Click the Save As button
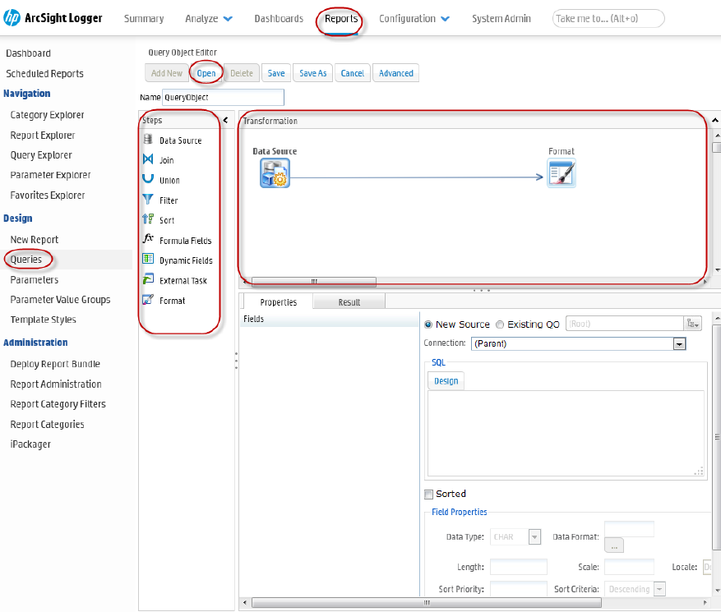The height and width of the screenshot is (612, 721). [312, 73]
